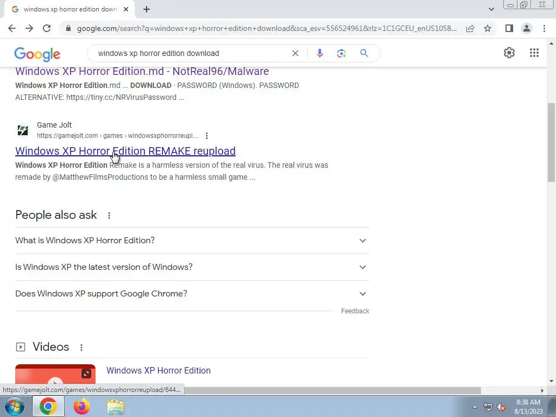Bookmark this page with the star
Image resolution: width=556 pixels, height=417 pixels.
click(488, 28)
